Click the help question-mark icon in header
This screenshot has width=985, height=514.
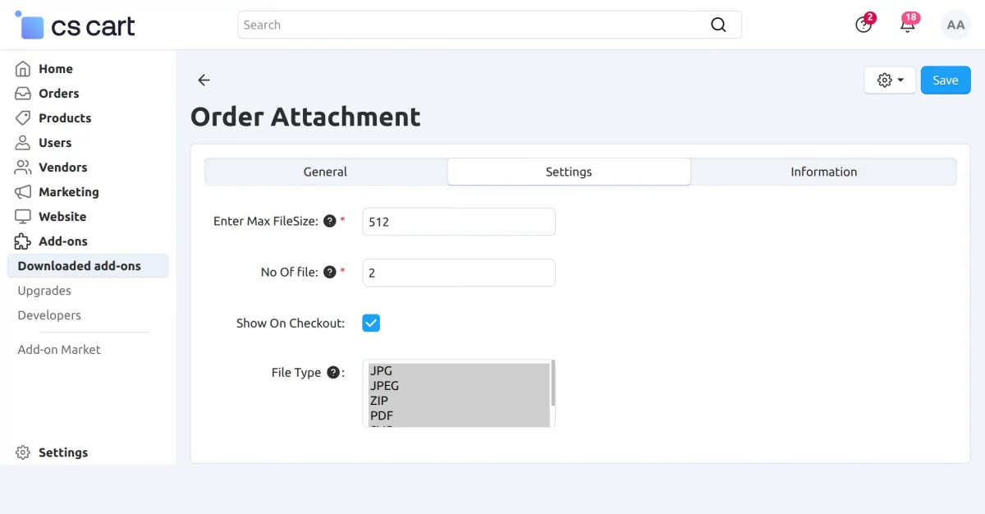point(861,25)
